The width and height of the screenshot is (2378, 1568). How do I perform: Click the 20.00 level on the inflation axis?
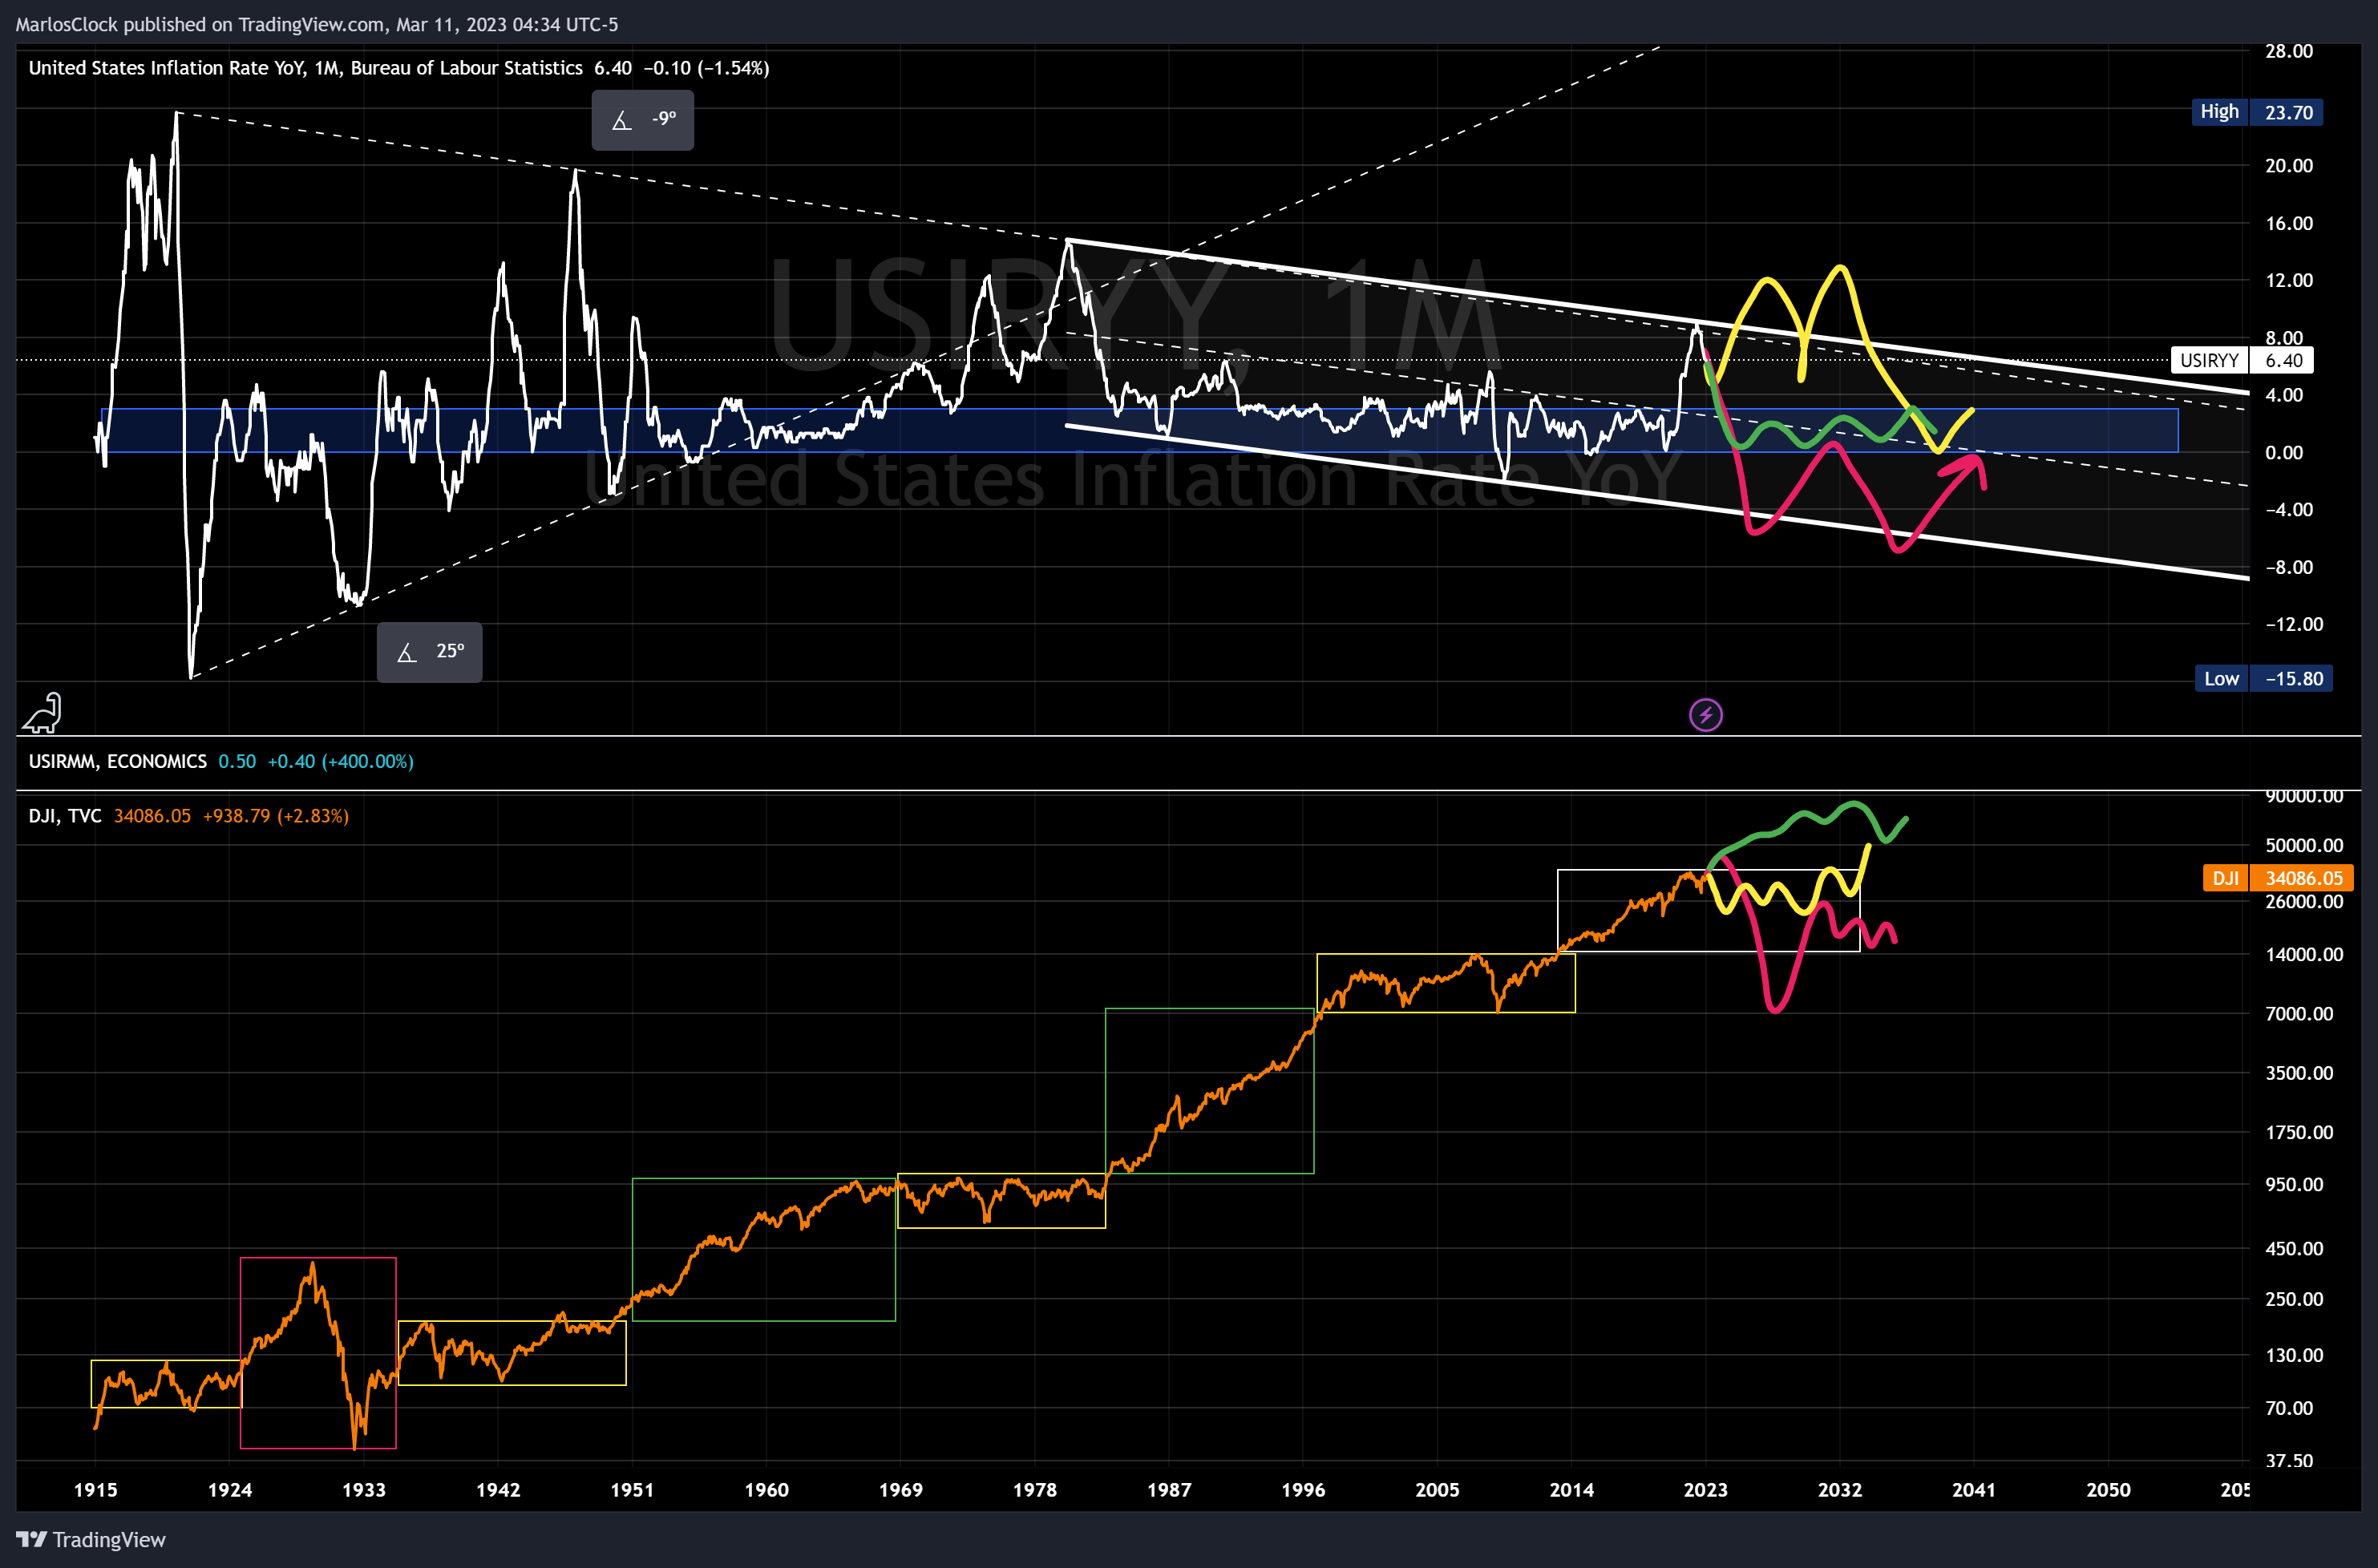coord(2288,166)
